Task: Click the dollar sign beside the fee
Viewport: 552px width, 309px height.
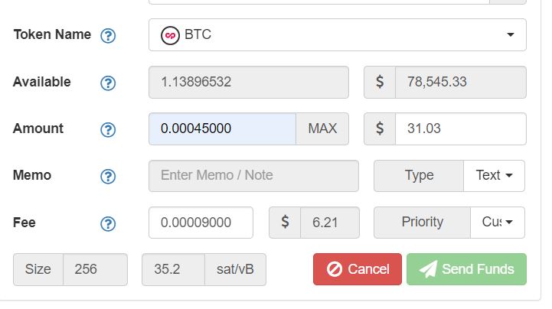Action: pos(285,223)
